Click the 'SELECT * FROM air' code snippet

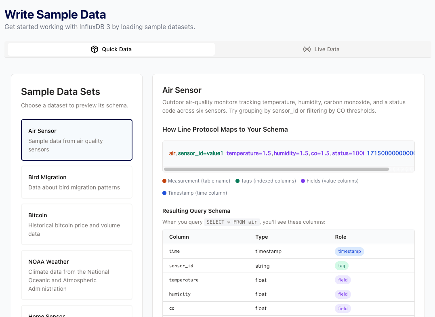click(x=232, y=222)
